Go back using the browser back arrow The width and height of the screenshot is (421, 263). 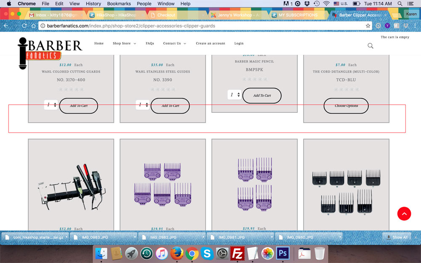(6, 26)
